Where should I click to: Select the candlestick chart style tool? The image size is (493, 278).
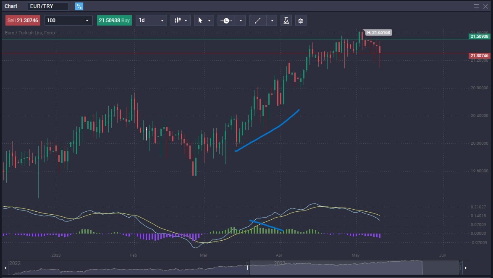[x=178, y=20]
